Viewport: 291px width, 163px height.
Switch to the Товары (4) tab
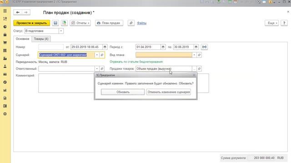[x=41, y=39]
